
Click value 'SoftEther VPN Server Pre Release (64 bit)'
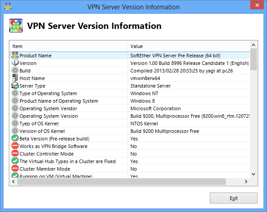point(175,56)
